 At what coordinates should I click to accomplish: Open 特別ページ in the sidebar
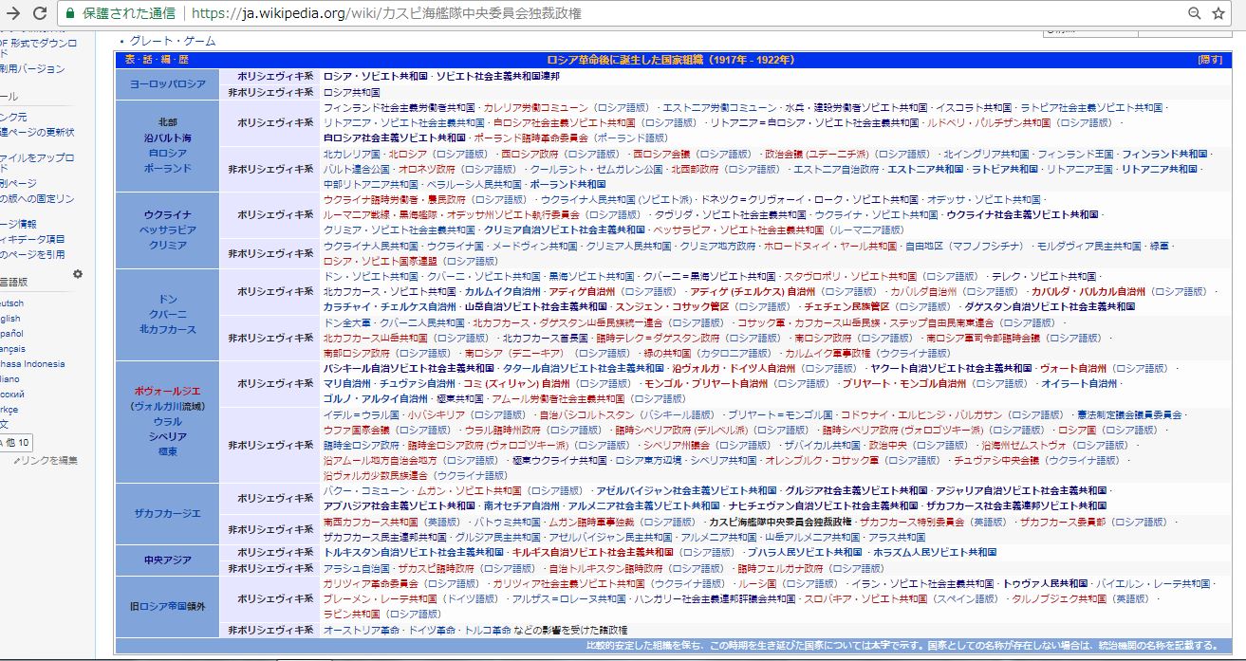tap(18, 183)
